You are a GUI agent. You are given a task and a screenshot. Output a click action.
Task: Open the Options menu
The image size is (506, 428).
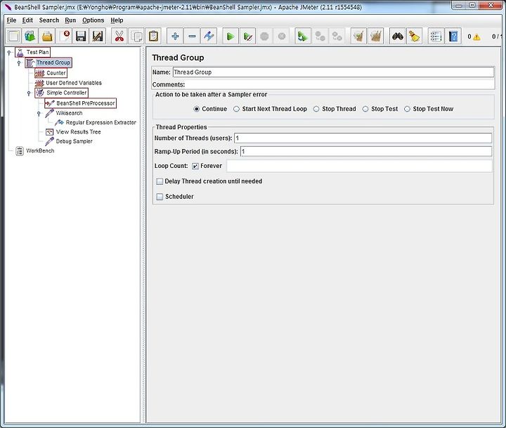pyautogui.click(x=93, y=20)
